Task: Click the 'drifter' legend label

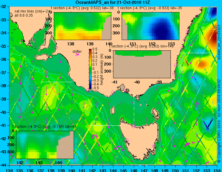Action: coord(77,52)
